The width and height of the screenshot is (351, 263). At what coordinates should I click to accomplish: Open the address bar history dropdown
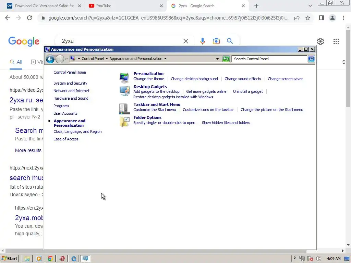point(217,59)
